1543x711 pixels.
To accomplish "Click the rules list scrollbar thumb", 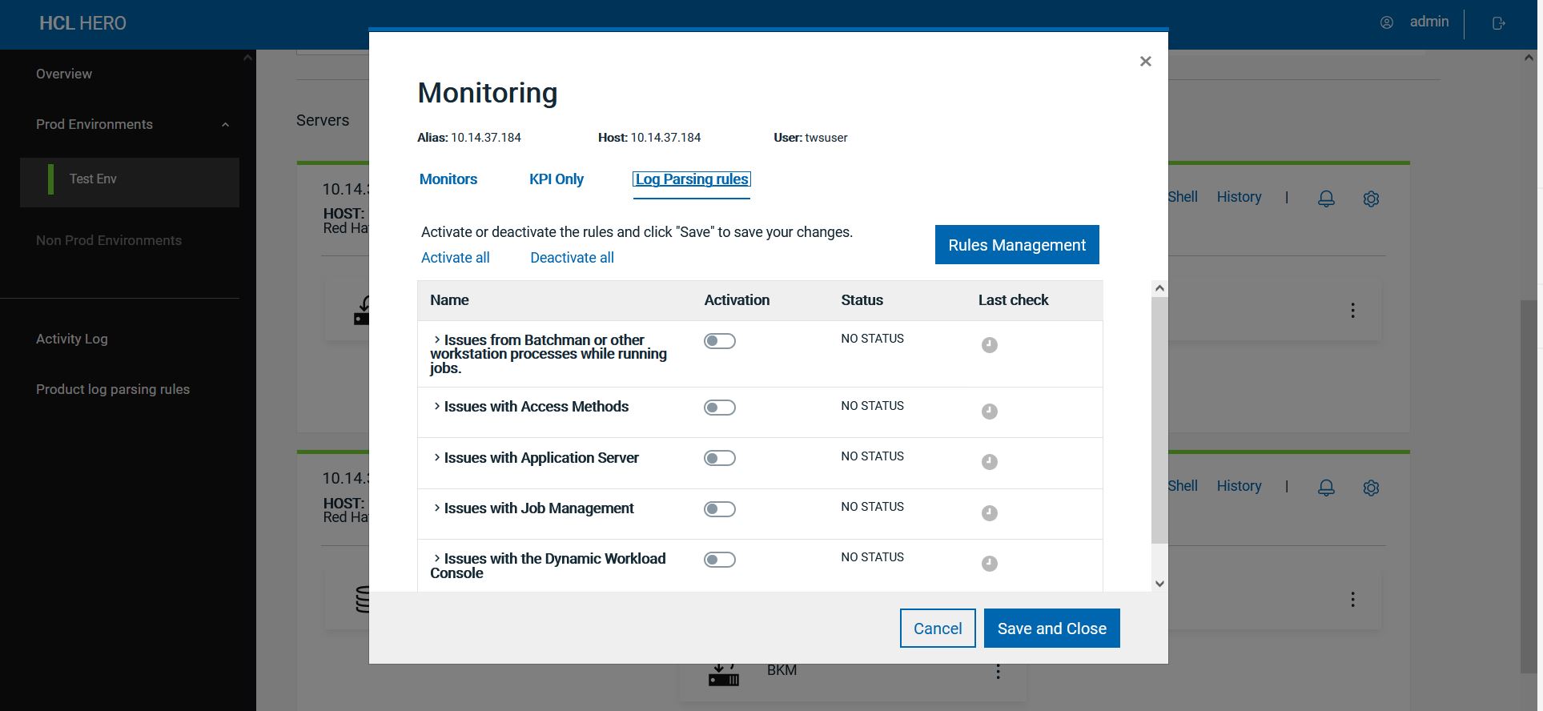I will [1159, 420].
